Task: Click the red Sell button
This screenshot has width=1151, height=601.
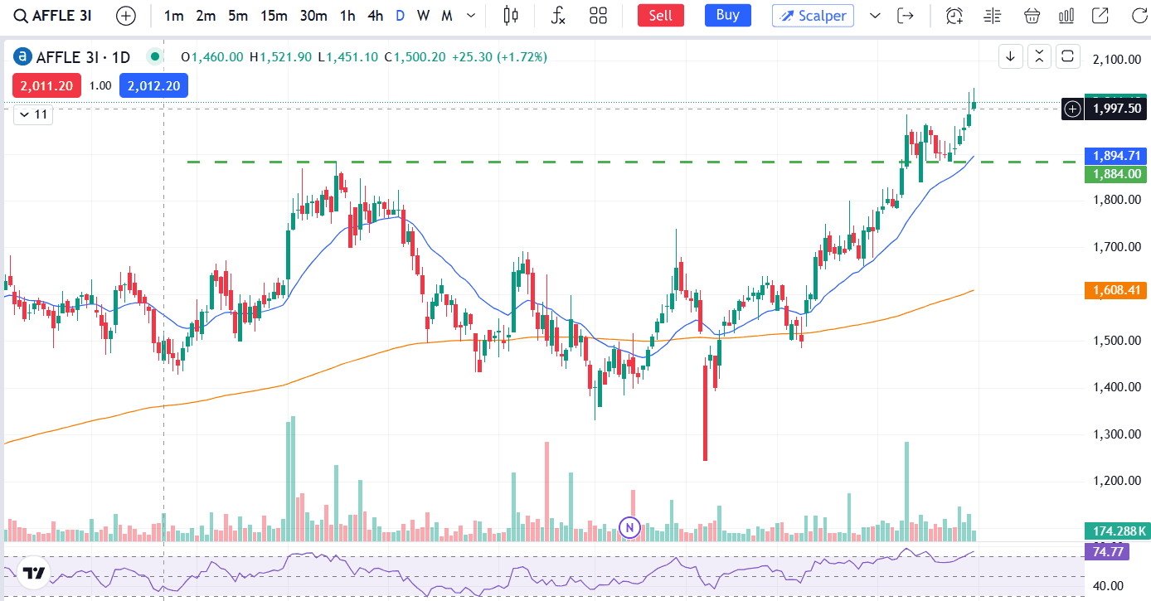Action: coord(661,15)
